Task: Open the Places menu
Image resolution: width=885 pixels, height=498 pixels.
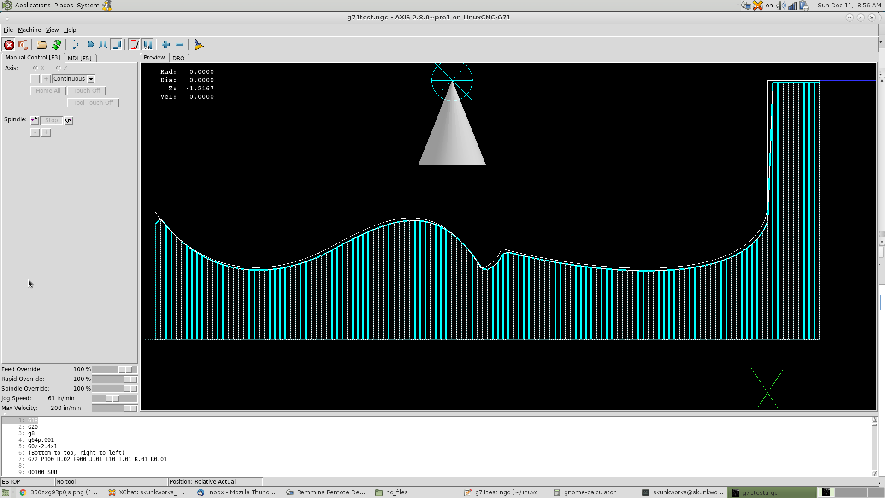Action: (x=64, y=6)
